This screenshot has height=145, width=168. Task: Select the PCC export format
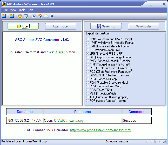[x=109, y=72]
